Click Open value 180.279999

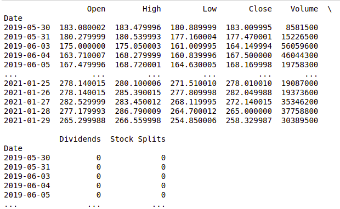tap(82, 37)
